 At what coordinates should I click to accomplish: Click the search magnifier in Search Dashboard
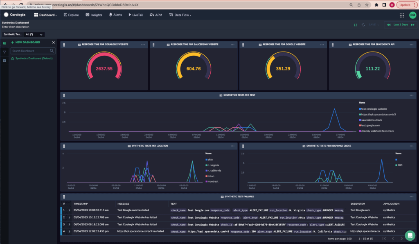[52, 50]
